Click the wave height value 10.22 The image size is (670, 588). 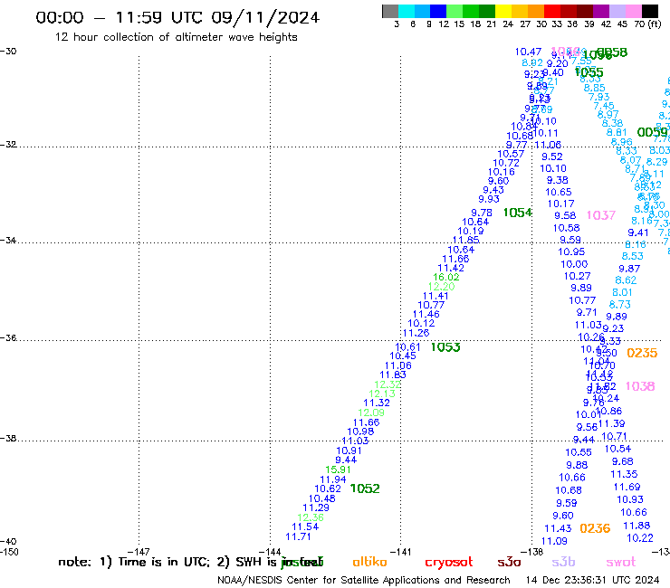(639, 538)
